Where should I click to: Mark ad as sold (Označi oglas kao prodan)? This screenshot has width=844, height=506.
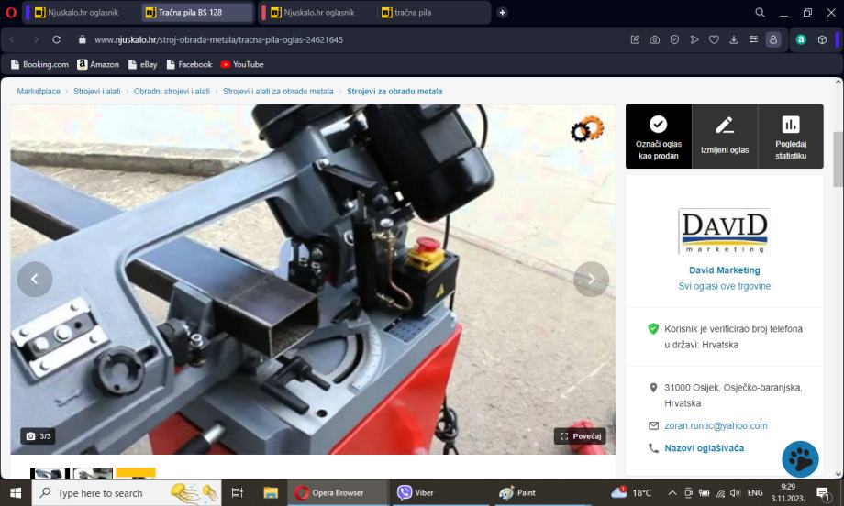tap(658, 137)
